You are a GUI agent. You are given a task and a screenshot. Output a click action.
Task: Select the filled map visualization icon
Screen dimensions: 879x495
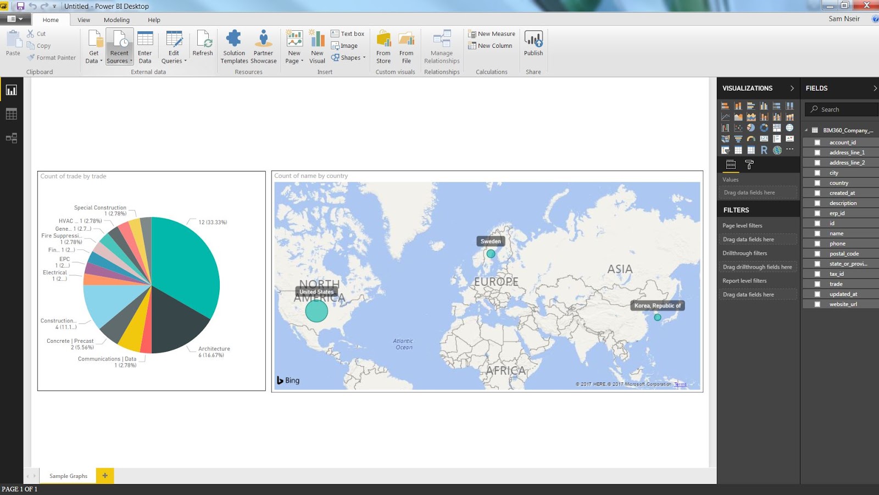tap(726, 138)
